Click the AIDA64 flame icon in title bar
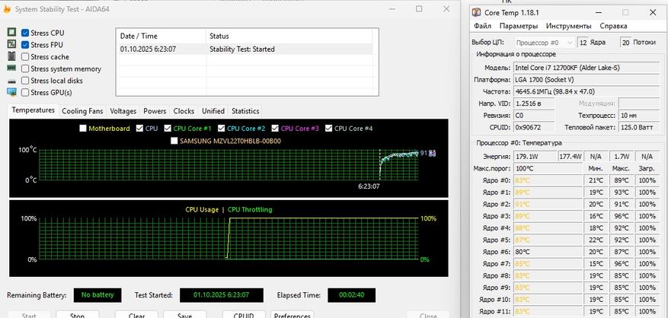The image size is (668, 318). 6,9
